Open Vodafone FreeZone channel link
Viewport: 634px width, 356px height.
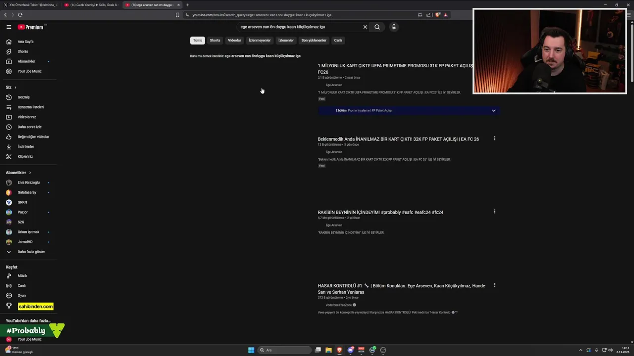339,305
